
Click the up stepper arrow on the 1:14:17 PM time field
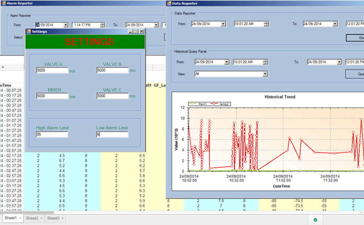click(x=102, y=23)
